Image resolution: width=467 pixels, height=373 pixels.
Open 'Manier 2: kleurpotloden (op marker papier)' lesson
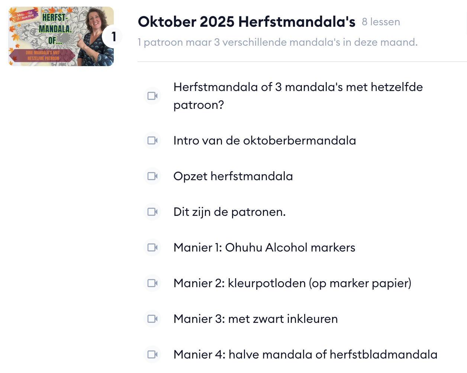[x=292, y=283]
